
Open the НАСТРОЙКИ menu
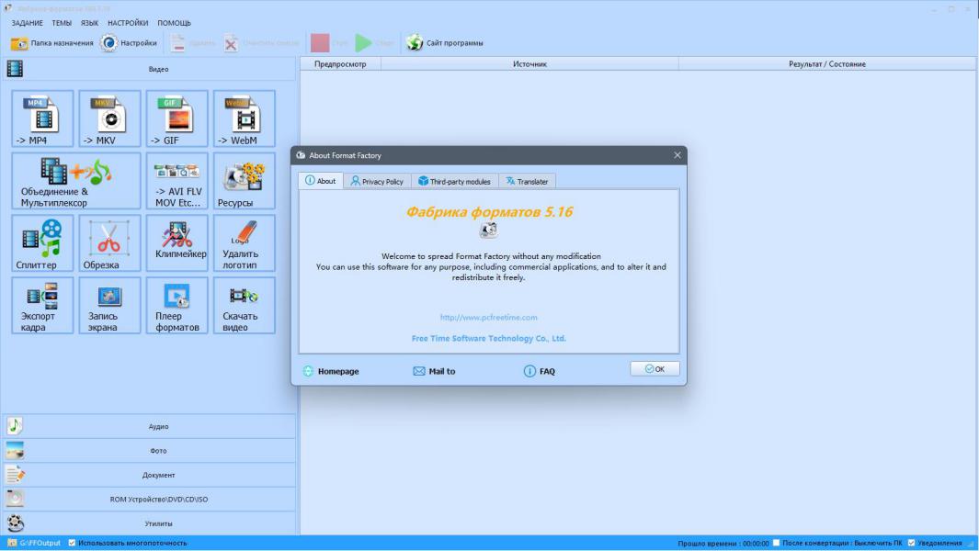pyautogui.click(x=128, y=23)
